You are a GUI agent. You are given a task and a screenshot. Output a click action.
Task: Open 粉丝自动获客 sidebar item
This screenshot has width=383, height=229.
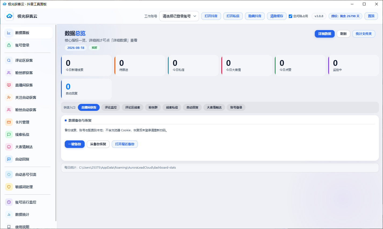(28, 110)
